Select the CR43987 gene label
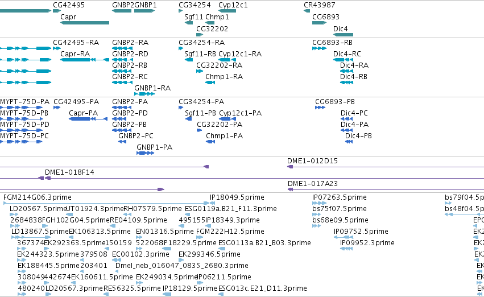Image resolution: width=484 pixels, height=297 pixels. click(x=320, y=5)
